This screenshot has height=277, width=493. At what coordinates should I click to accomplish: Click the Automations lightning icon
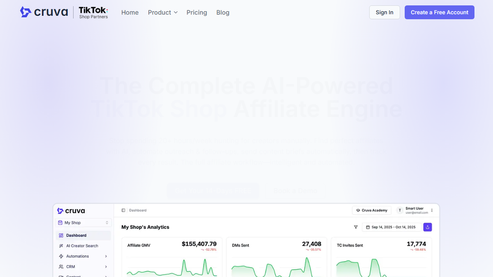[x=61, y=256]
